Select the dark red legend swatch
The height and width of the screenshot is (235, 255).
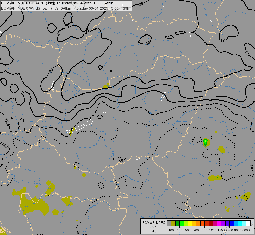pyautogui.click(x=211, y=224)
